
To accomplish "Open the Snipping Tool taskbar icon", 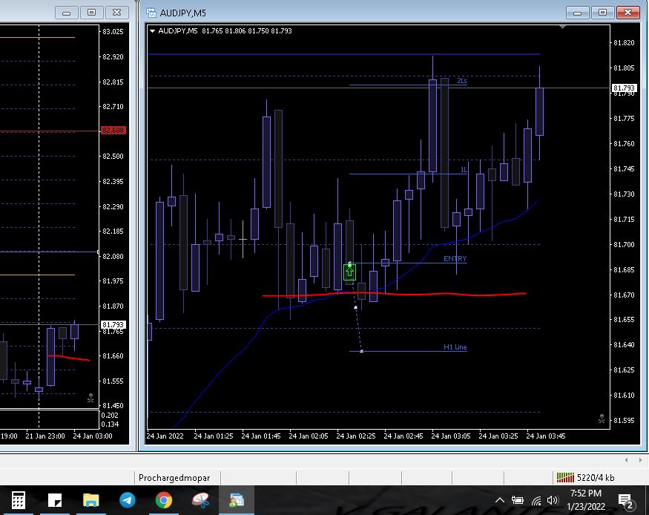I will [x=201, y=500].
